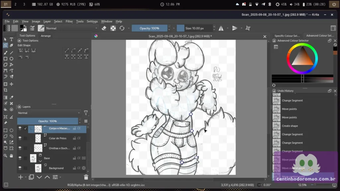The height and width of the screenshot is (191, 340).
Task: Move the layer up in the stack
Action: 47,177
